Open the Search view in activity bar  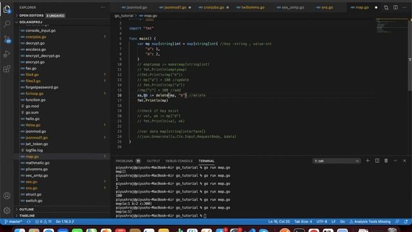coord(7,24)
